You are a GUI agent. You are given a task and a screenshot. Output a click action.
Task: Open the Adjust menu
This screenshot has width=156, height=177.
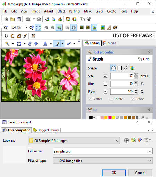tap(49, 11)
